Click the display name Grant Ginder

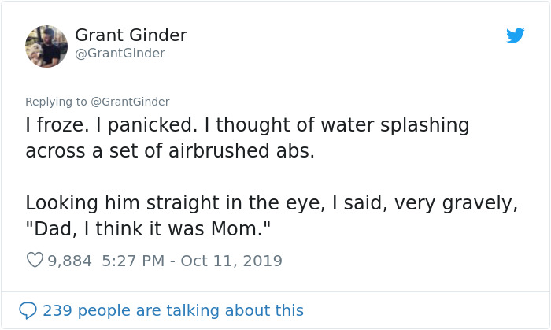pos(131,35)
